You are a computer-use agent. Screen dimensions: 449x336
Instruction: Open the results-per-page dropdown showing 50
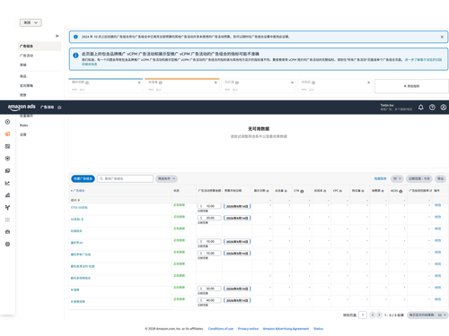[x=427, y=314]
